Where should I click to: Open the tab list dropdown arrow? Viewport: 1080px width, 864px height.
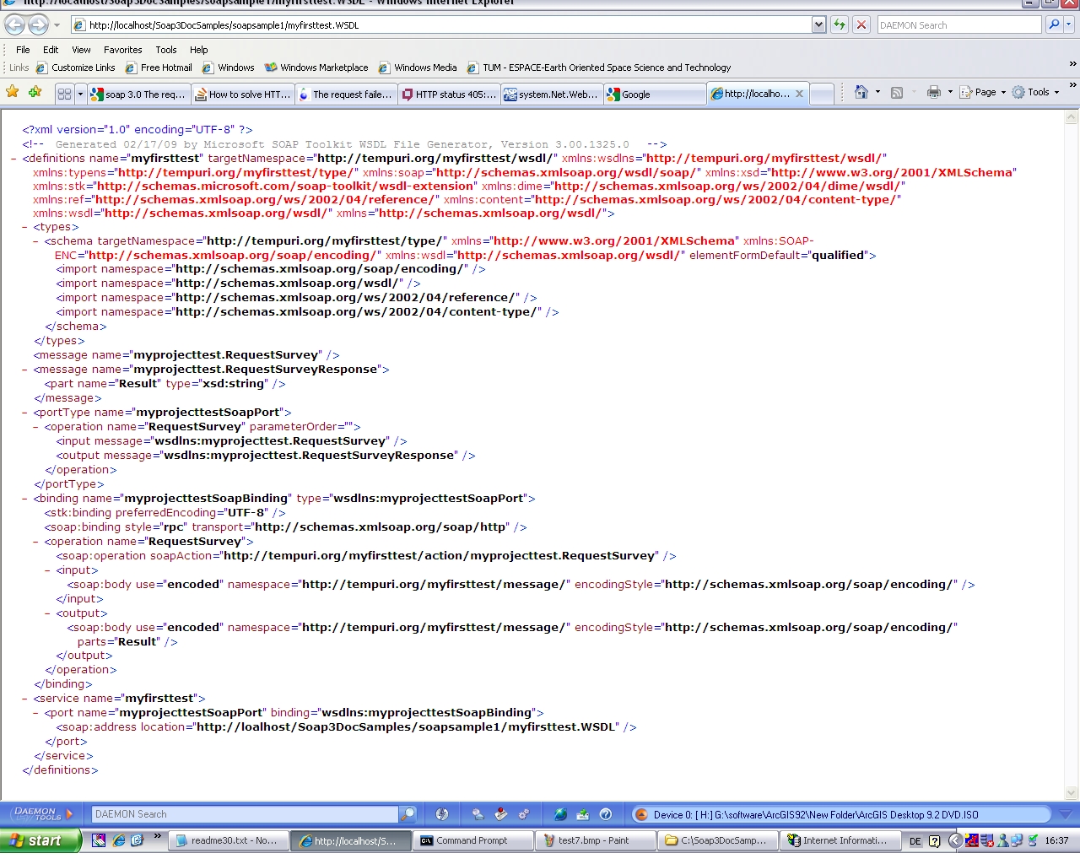(81, 94)
